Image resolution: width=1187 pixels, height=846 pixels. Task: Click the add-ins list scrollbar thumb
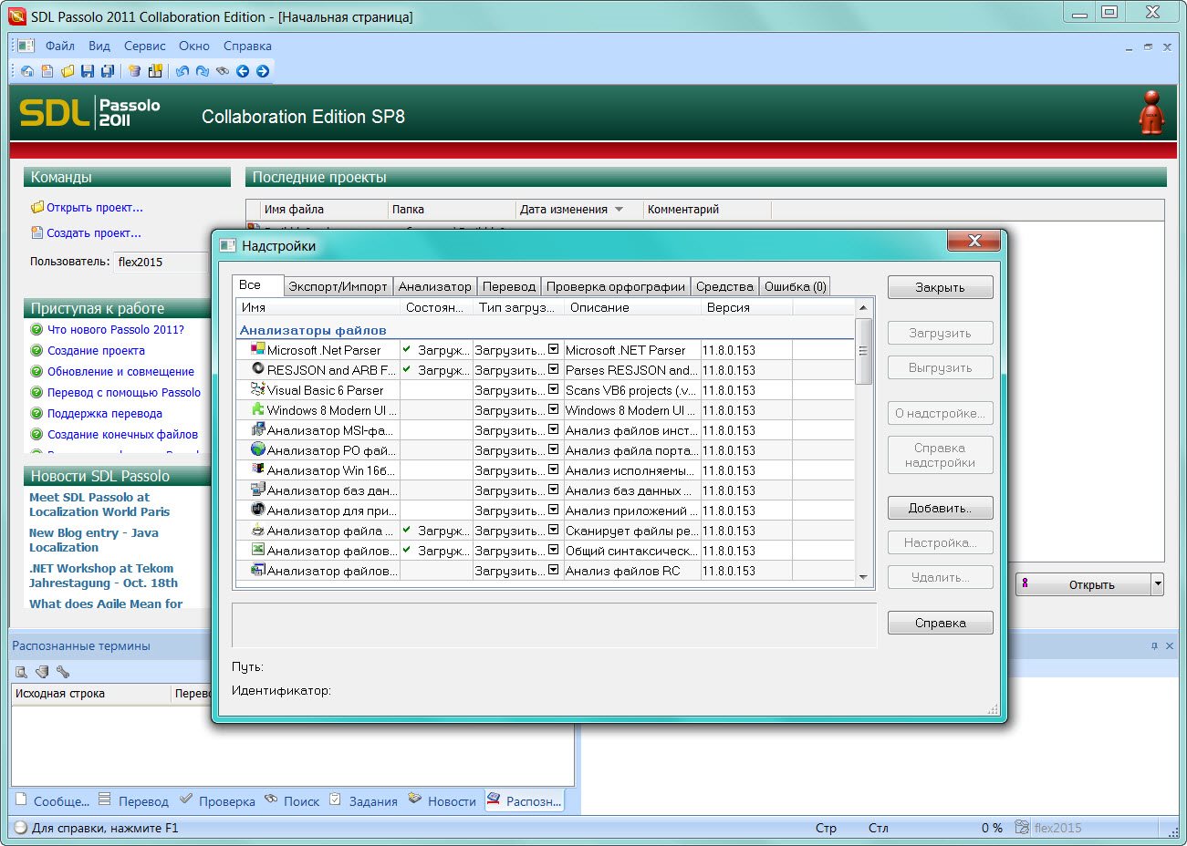pyautogui.click(x=864, y=351)
